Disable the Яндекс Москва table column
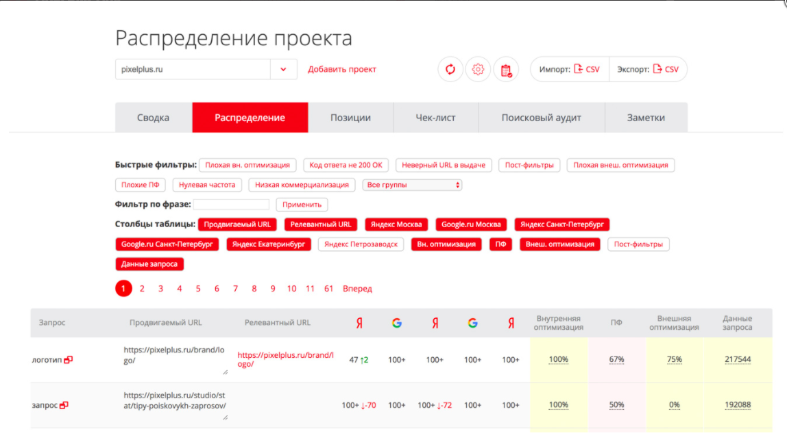 coord(396,224)
